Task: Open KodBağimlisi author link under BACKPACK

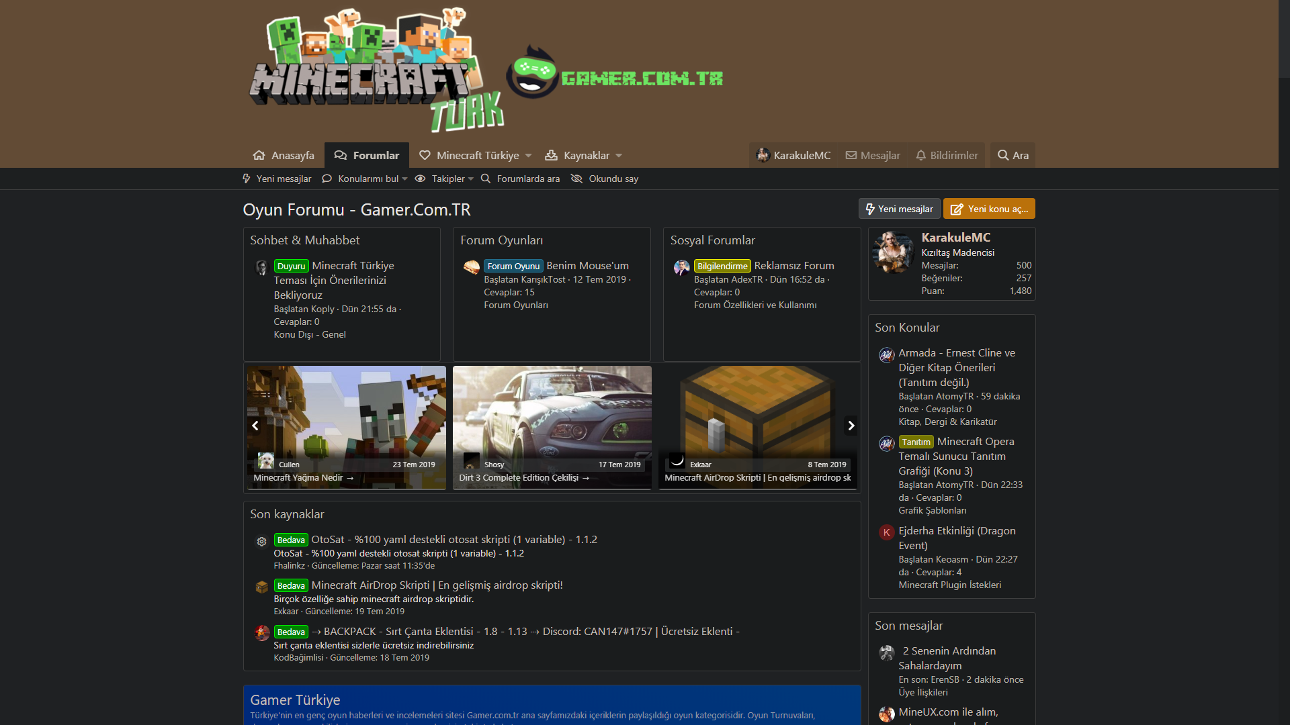Action: click(298, 658)
